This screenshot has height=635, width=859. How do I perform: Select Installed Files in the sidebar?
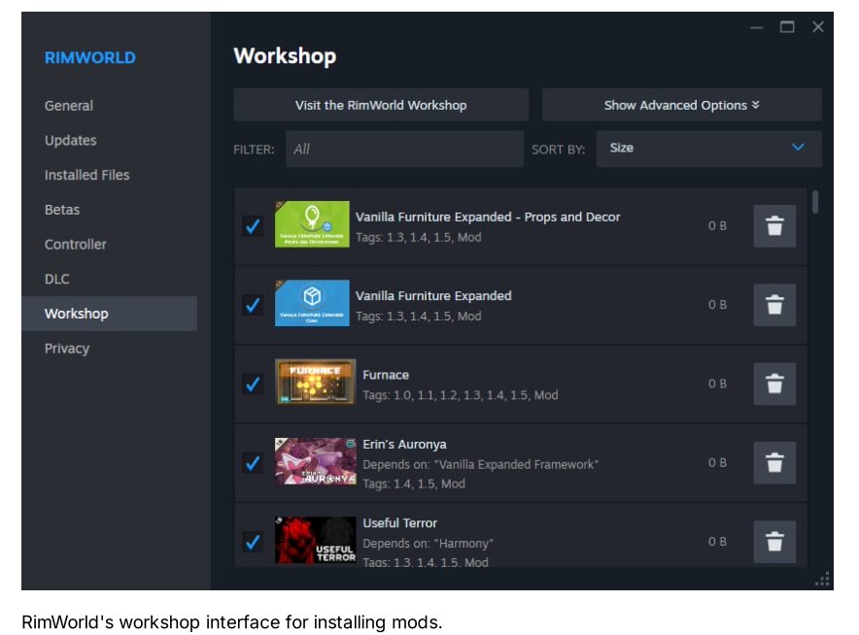point(87,175)
